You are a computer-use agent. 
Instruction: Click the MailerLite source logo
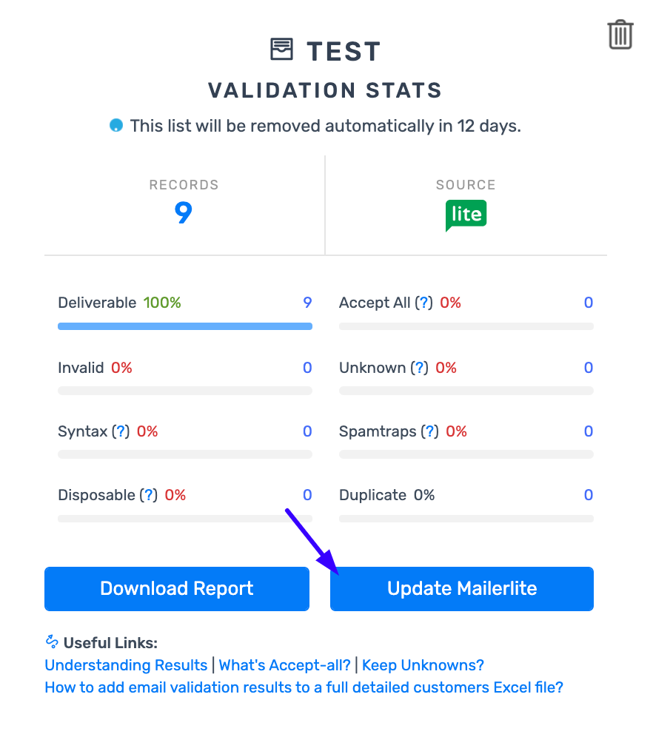tap(466, 215)
